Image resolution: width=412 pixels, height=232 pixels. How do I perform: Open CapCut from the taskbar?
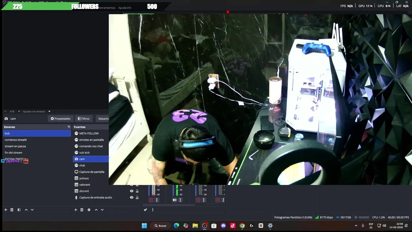tap(261, 226)
